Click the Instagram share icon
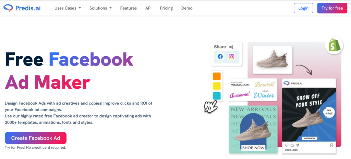Screen dimensions: 351x159 (x=231, y=57)
